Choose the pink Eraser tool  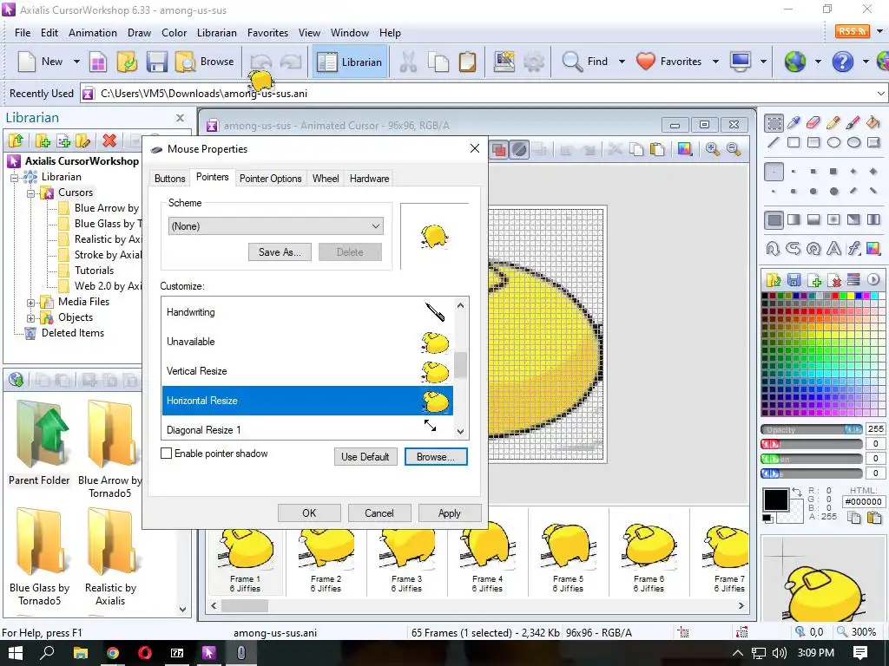coord(813,123)
